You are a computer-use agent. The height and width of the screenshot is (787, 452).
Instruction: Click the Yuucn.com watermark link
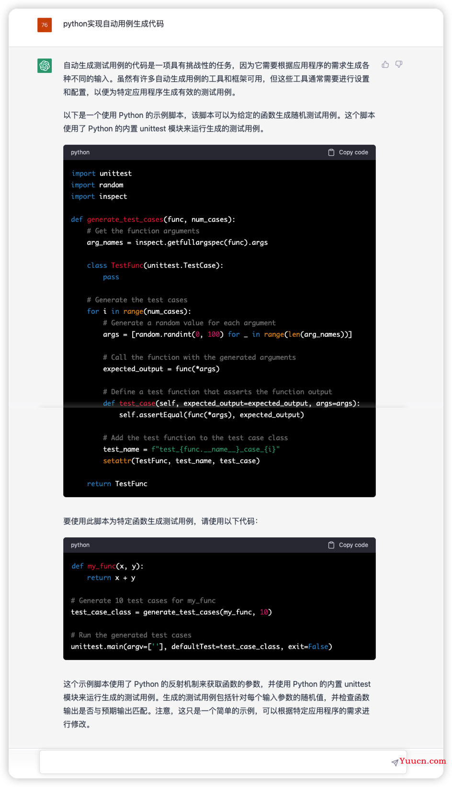(422, 761)
